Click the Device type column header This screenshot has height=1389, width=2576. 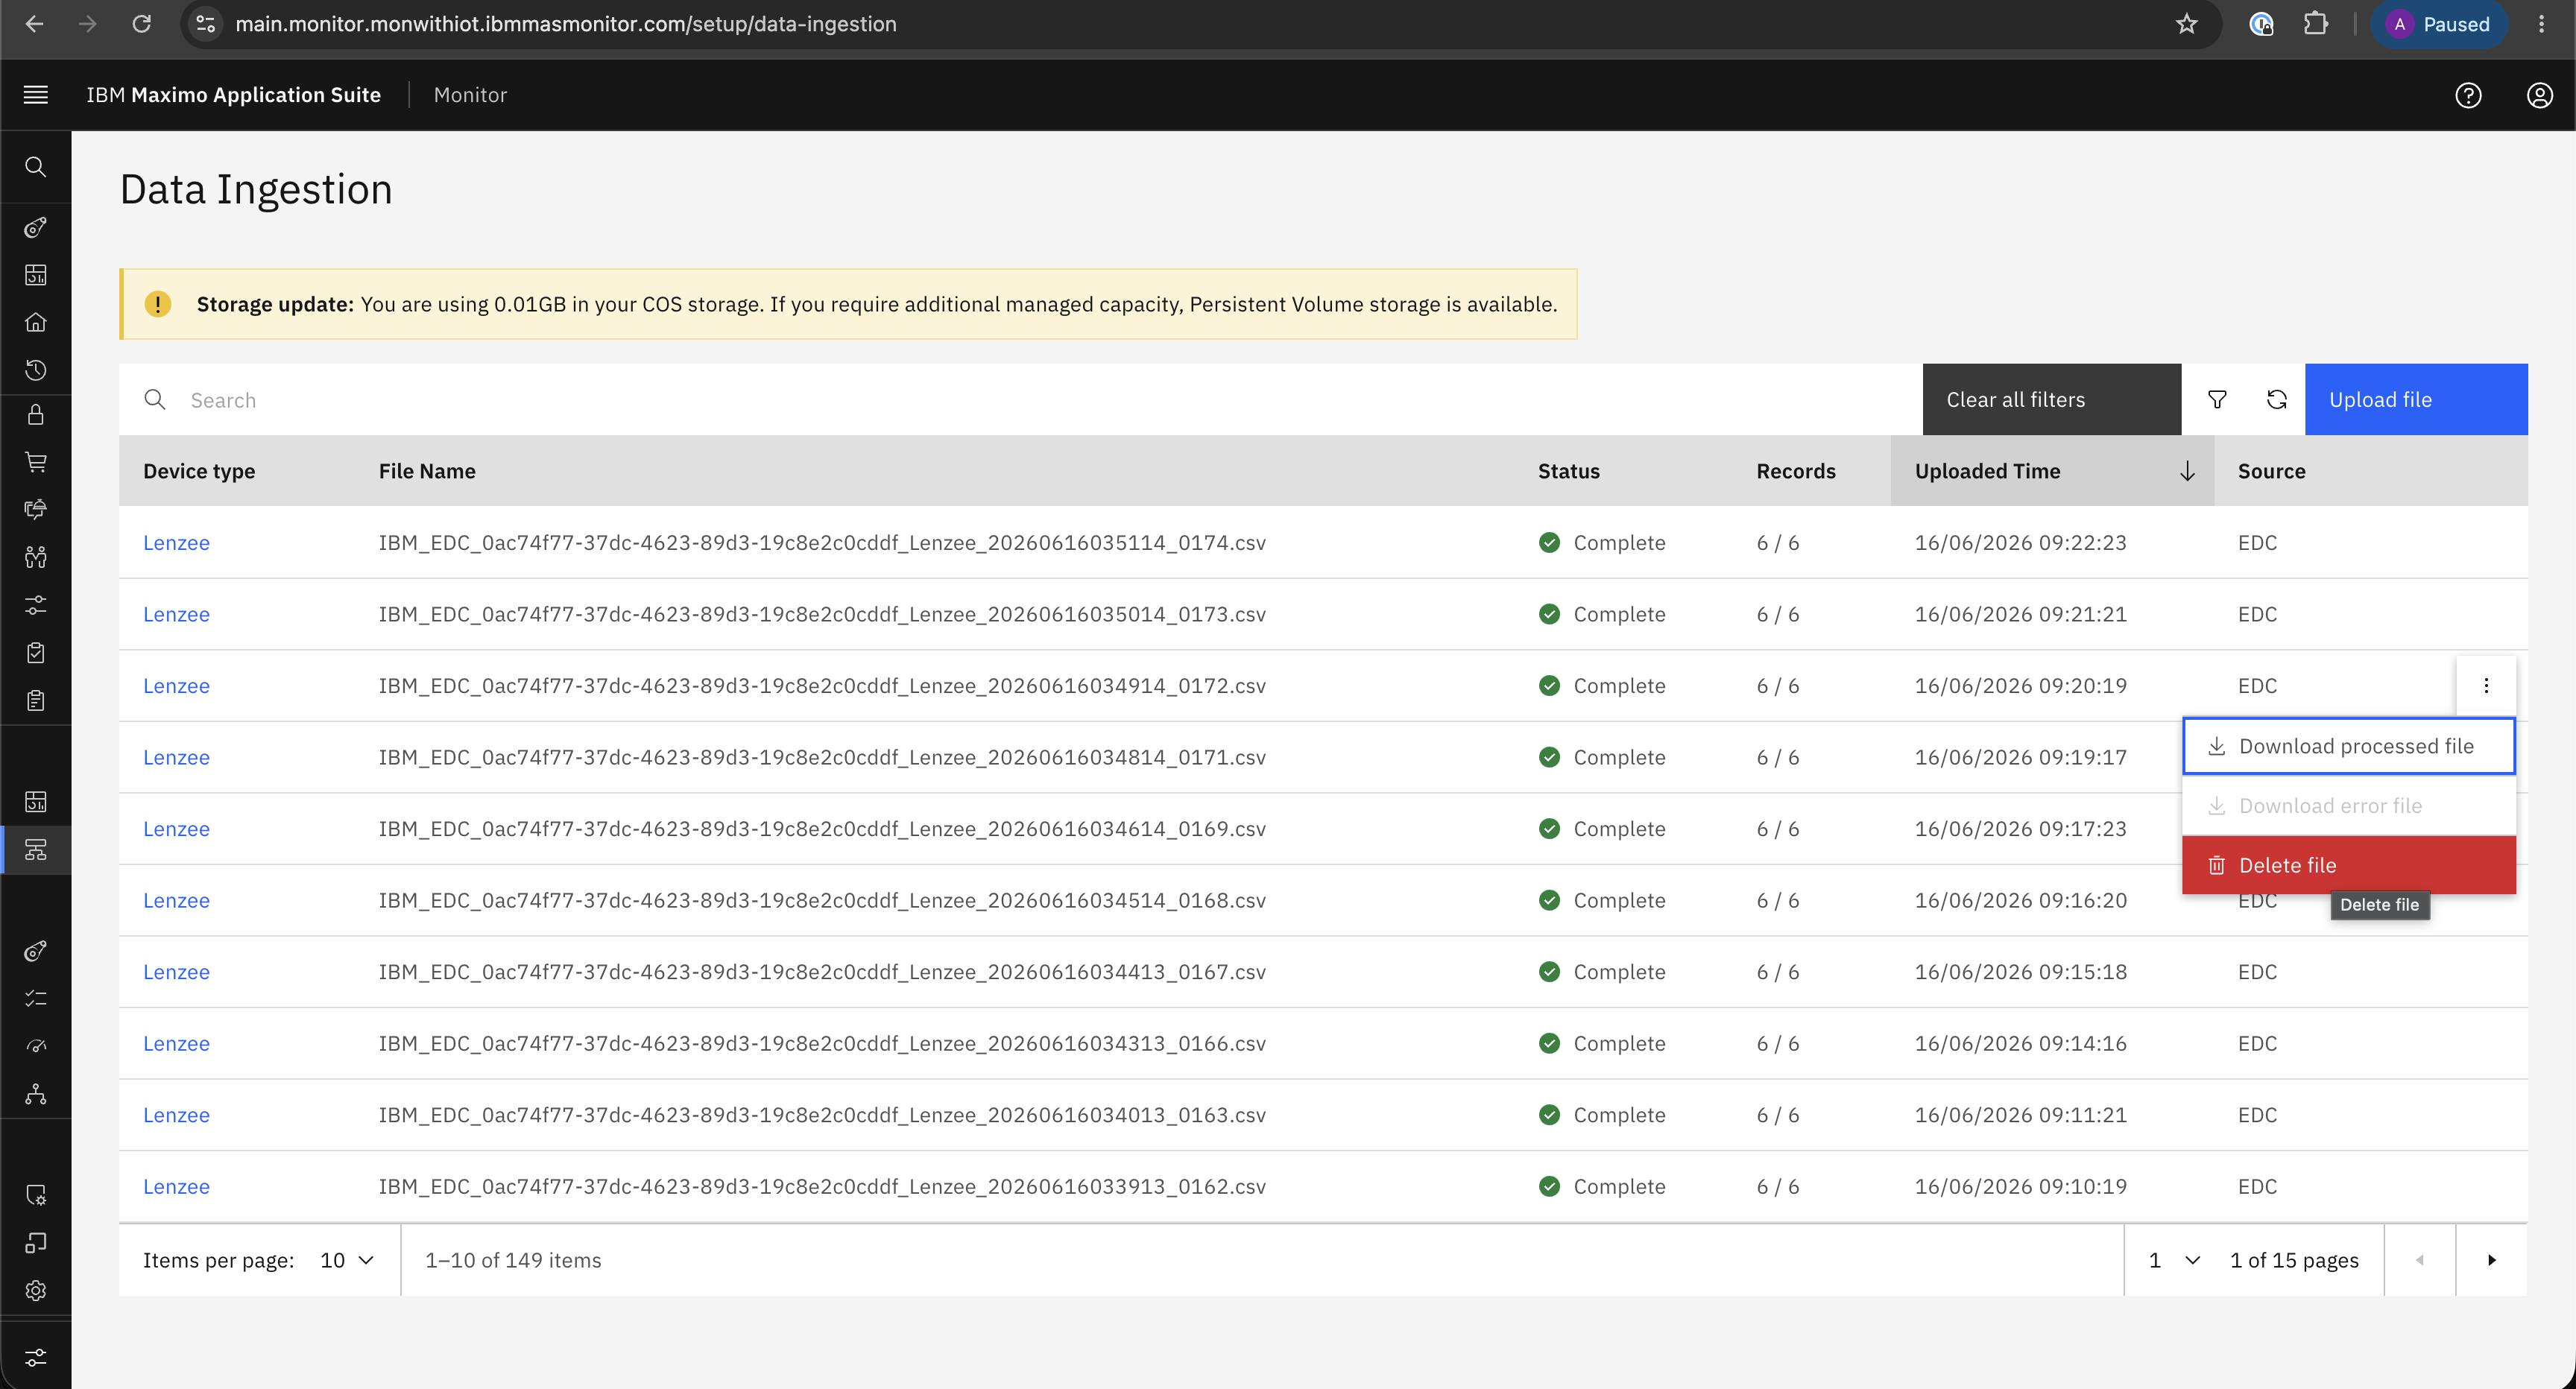click(x=199, y=471)
